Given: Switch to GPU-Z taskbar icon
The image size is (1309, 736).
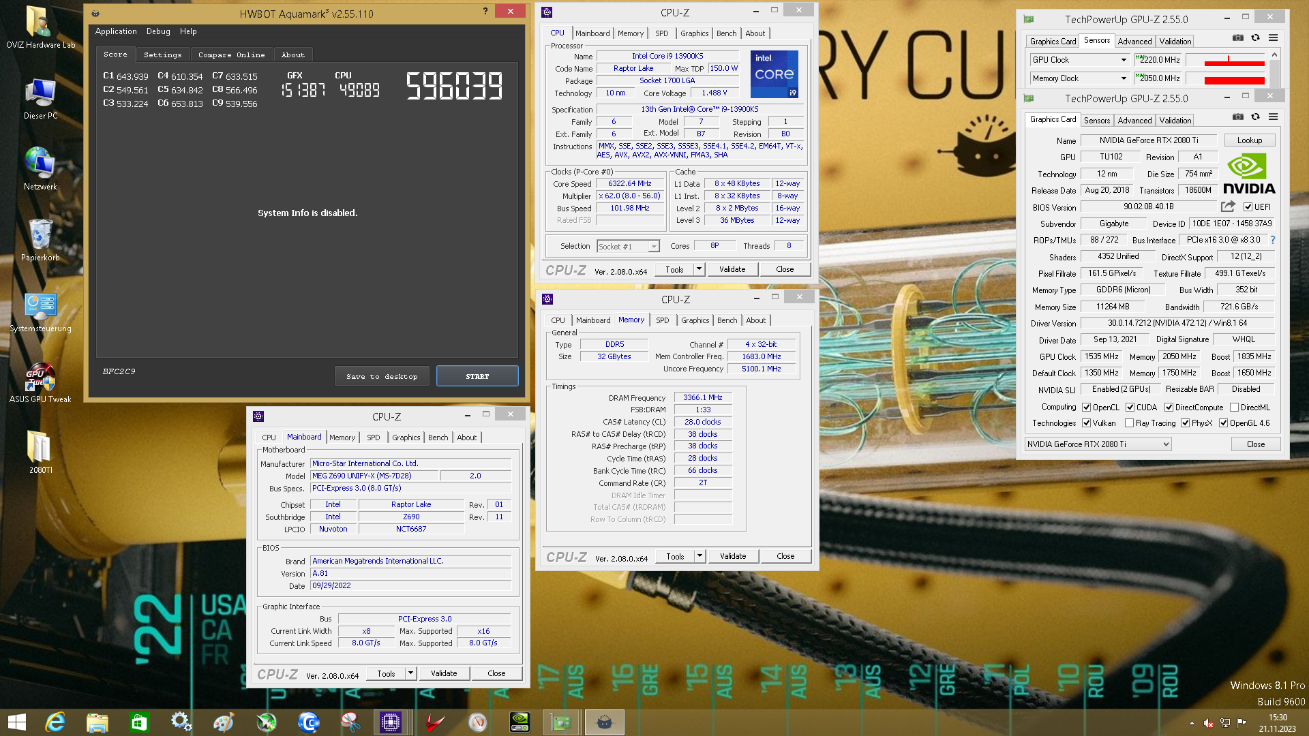Looking at the screenshot, I should tap(562, 722).
